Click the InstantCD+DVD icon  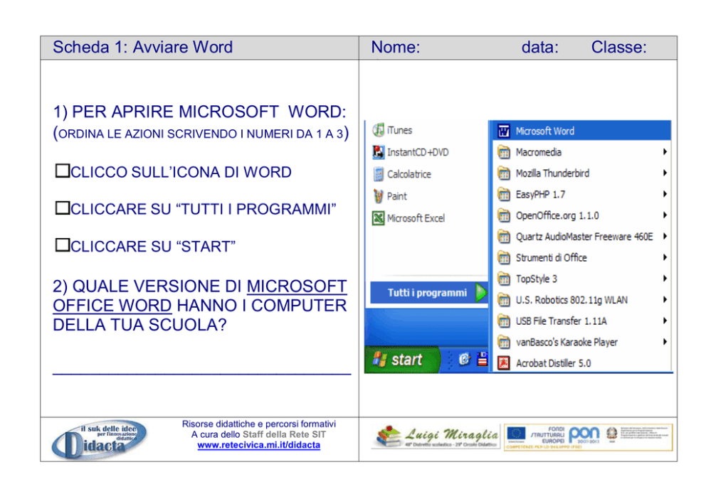378,152
